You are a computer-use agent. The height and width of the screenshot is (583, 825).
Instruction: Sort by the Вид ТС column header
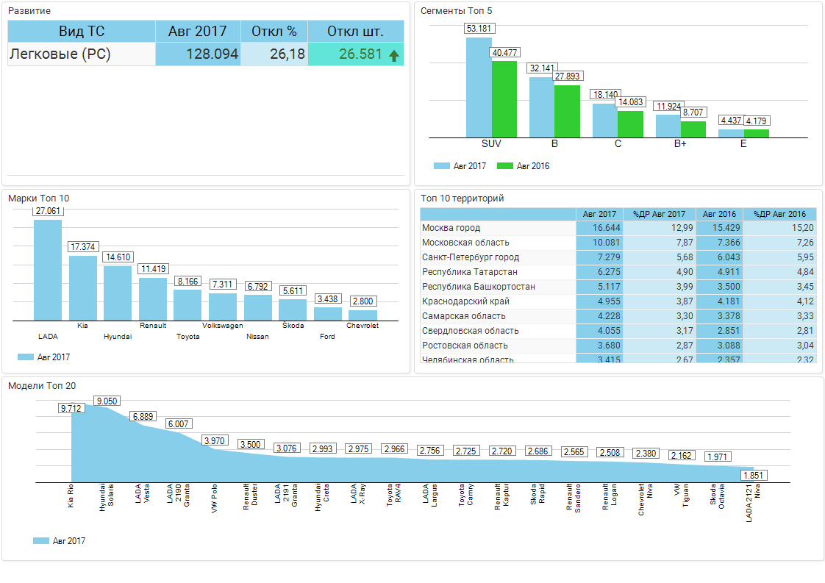click(x=82, y=32)
